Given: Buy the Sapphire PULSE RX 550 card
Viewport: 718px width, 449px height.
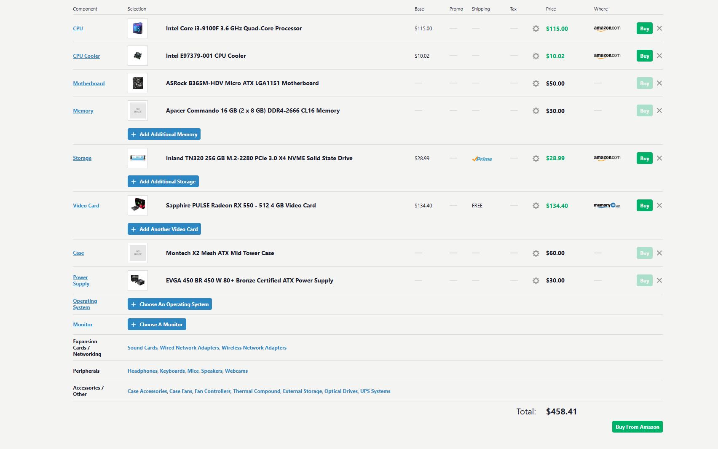Looking at the screenshot, I should [x=644, y=205].
